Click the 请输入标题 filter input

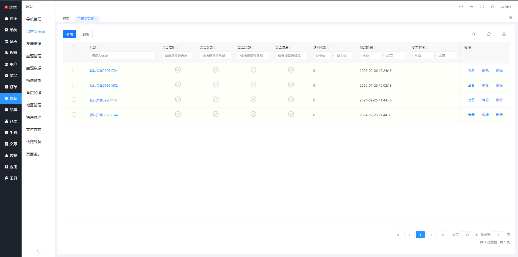(x=122, y=56)
